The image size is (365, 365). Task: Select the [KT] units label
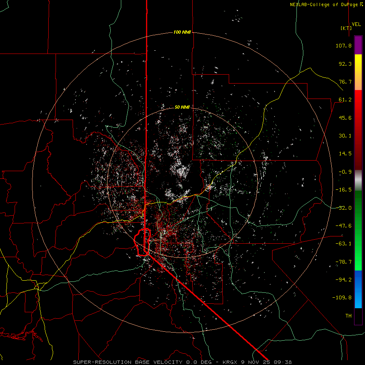pos(346,28)
